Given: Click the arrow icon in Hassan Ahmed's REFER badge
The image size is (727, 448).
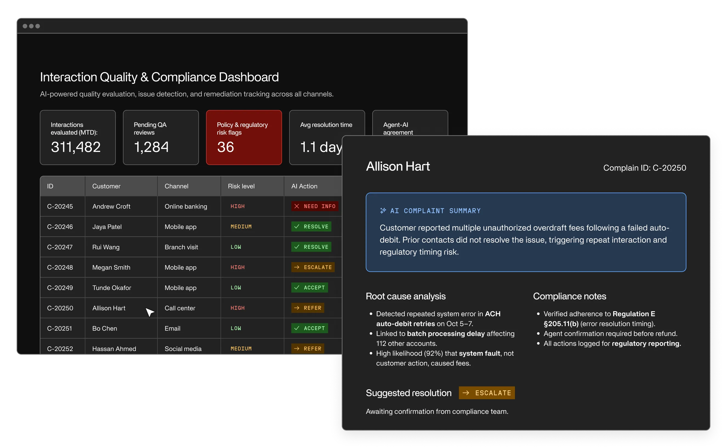Looking at the screenshot, I should 297,349.
